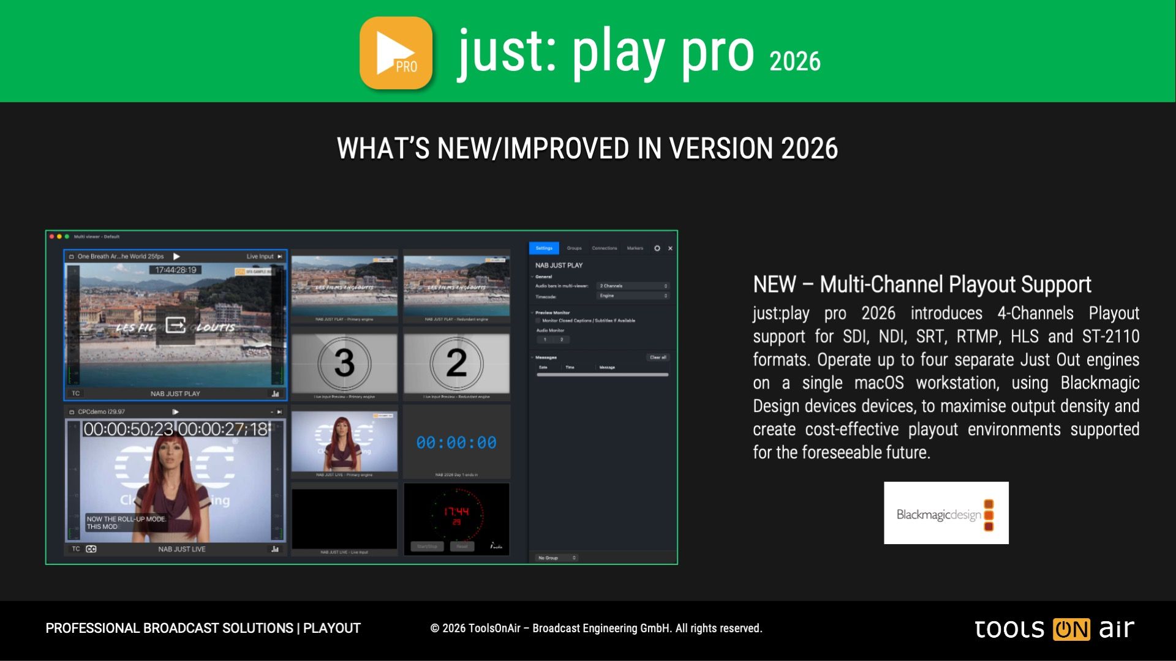Open the gear settings icon in side panel
Screen dimensions: 1176x661
[x=657, y=248]
